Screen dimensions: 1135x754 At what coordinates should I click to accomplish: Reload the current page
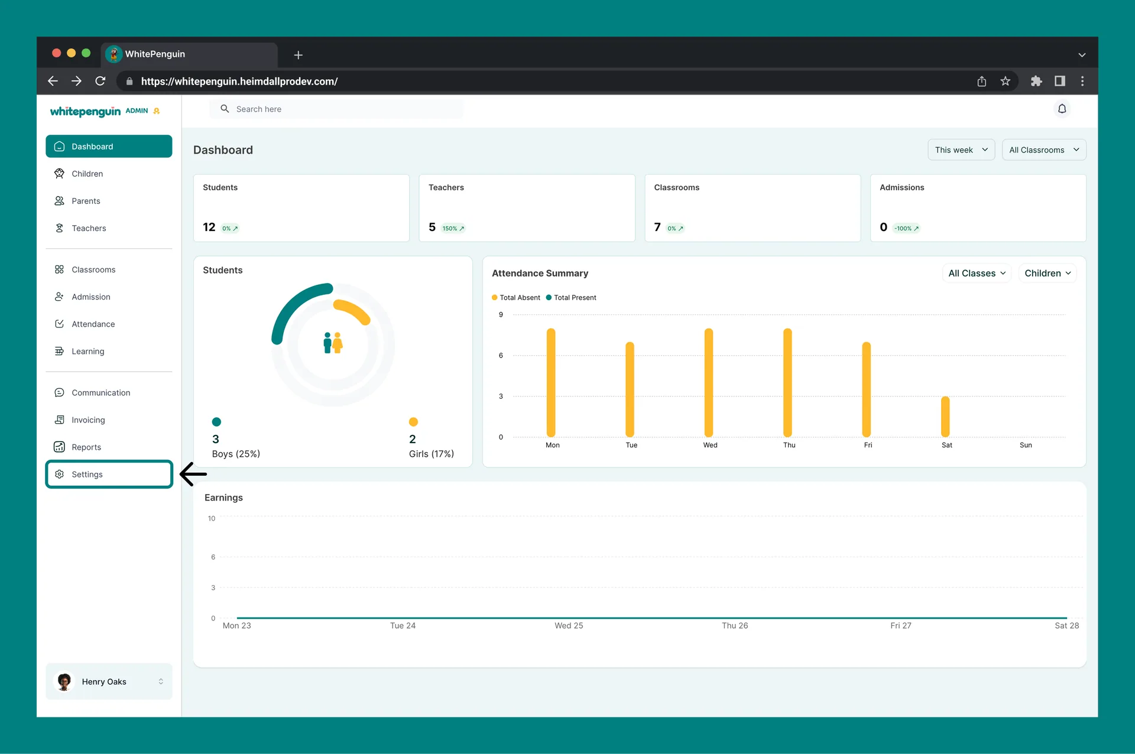click(x=100, y=81)
